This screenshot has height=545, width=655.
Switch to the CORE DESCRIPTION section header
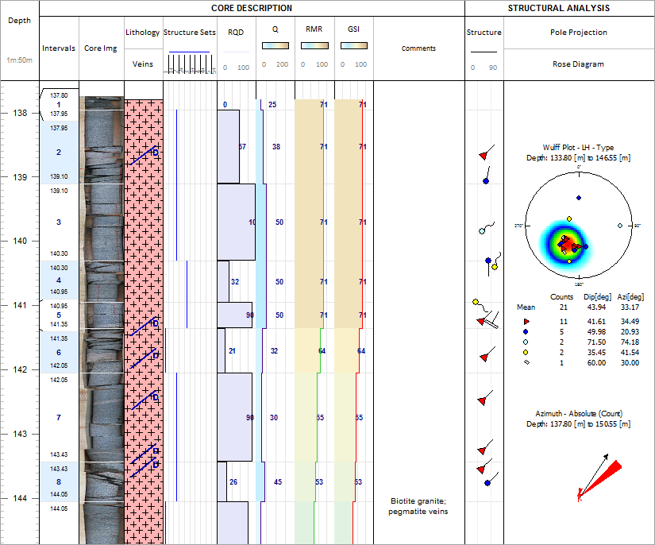(x=251, y=9)
